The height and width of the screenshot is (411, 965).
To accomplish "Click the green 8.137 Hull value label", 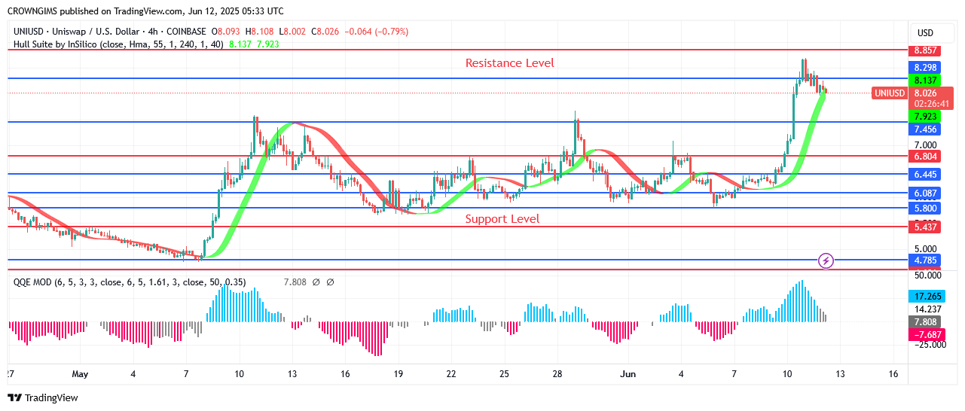I will [925, 80].
